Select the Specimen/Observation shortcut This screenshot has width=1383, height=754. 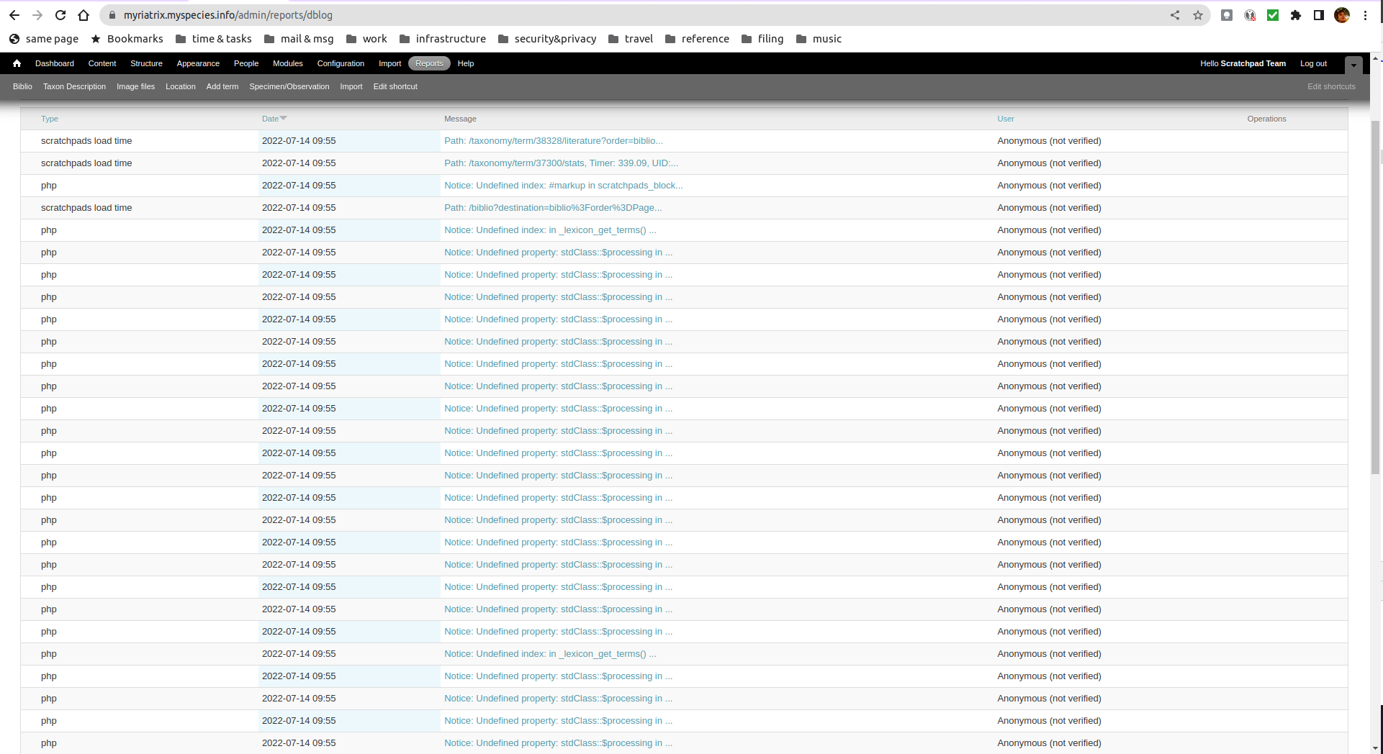pos(289,86)
